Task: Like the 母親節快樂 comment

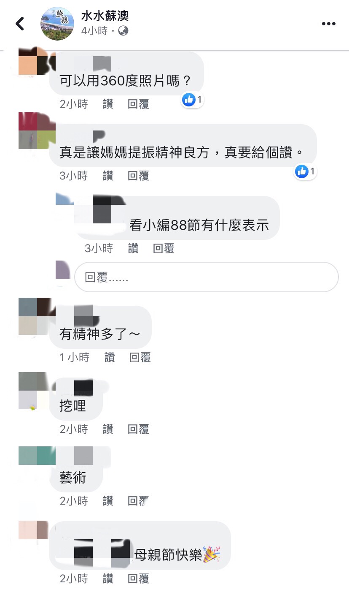Action: point(108,579)
